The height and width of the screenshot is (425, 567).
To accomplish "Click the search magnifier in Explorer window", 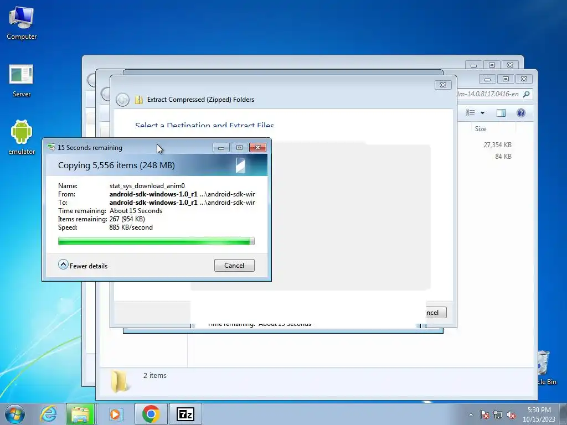I will point(527,94).
